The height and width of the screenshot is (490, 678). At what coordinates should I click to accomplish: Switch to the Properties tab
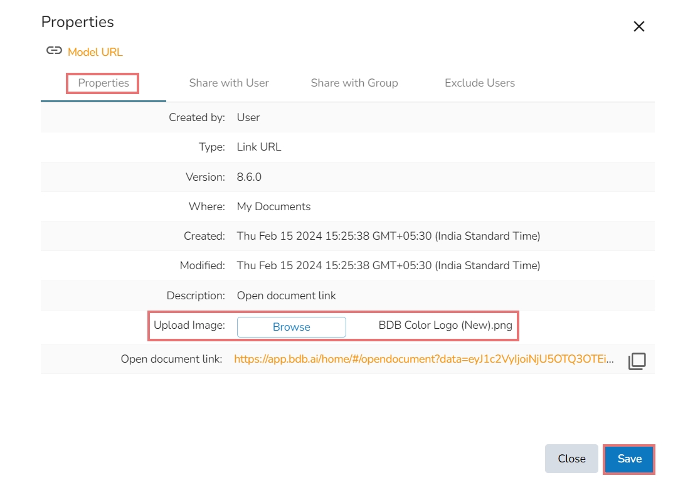103,83
